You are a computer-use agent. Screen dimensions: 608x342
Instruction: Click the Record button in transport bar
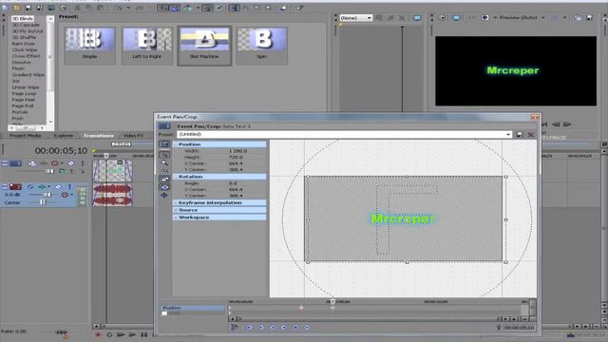98,334
